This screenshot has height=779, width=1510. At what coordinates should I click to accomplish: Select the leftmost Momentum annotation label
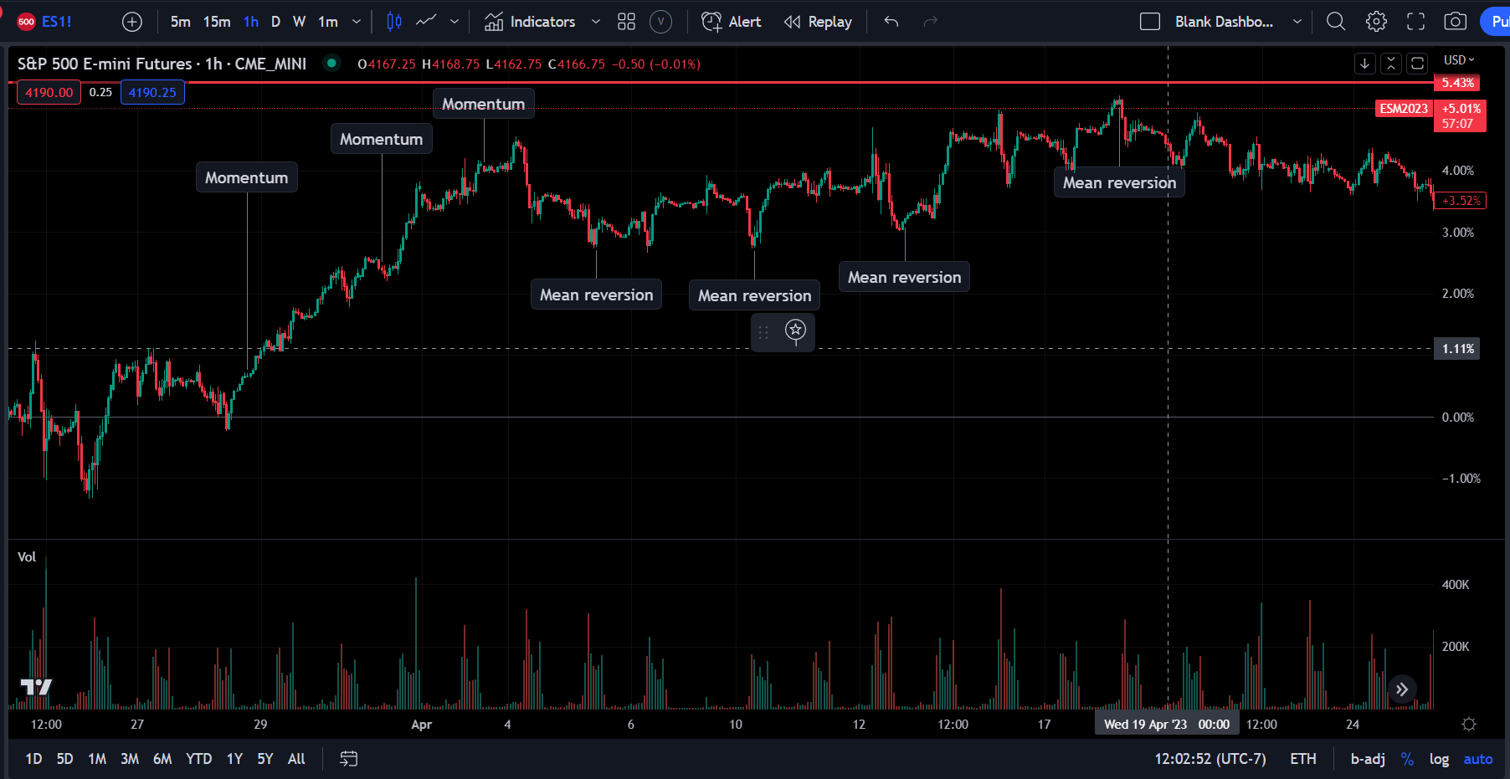pyautogui.click(x=247, y=177)
